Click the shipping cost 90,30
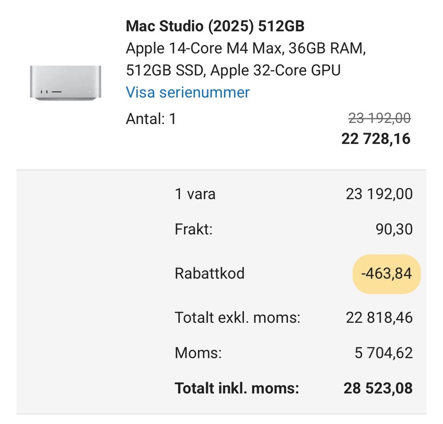Viewport: 443px width, 424px height. point(394,229)
